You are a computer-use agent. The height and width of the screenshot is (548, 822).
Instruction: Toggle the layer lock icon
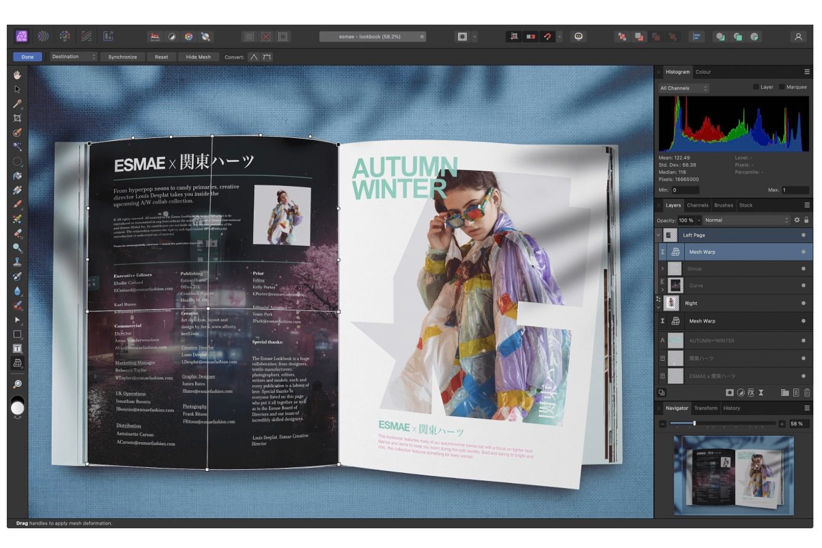807,220
